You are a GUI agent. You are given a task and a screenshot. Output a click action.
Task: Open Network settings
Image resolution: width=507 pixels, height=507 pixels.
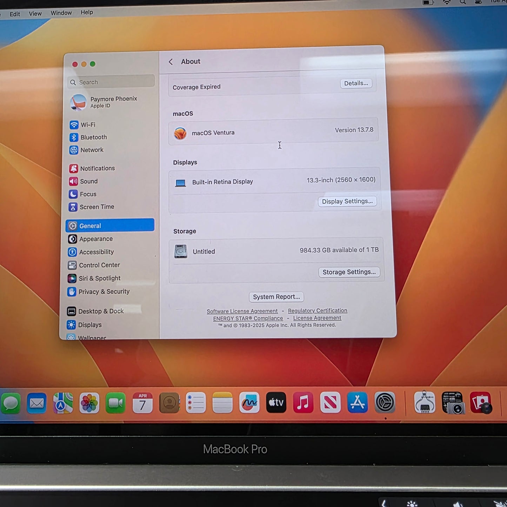click(x=92, y=150)
